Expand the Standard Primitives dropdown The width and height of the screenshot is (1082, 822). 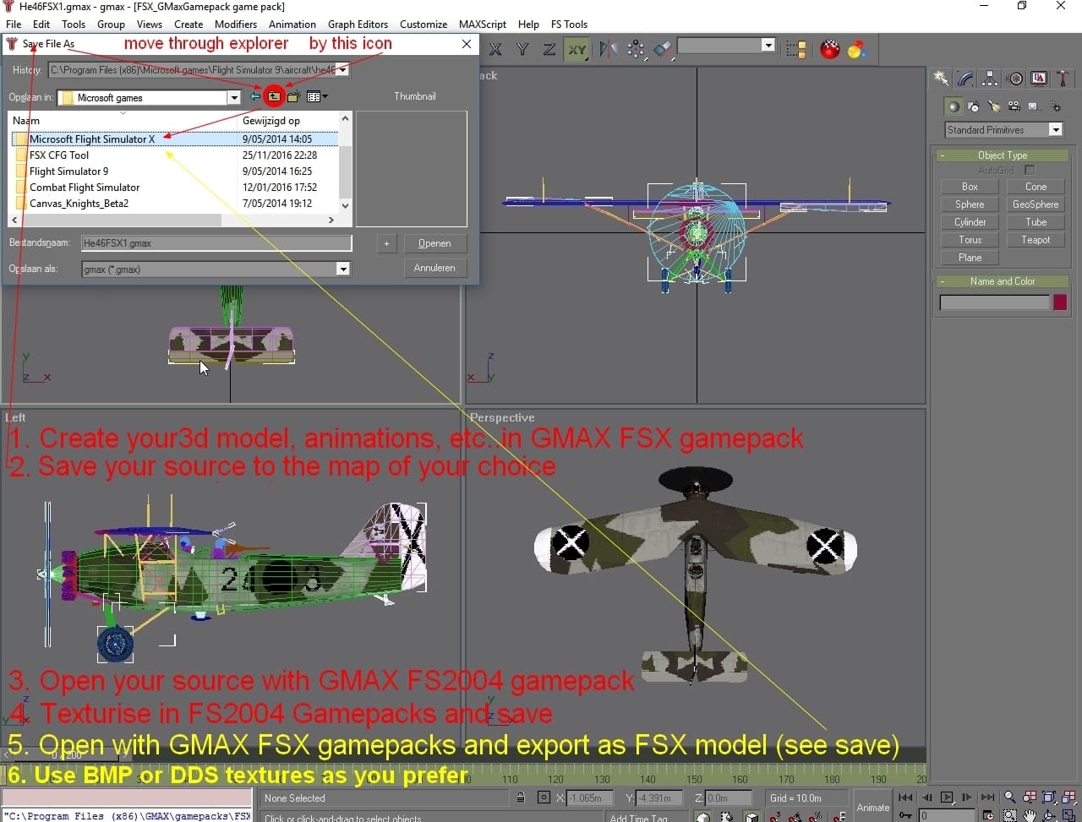1055,130
